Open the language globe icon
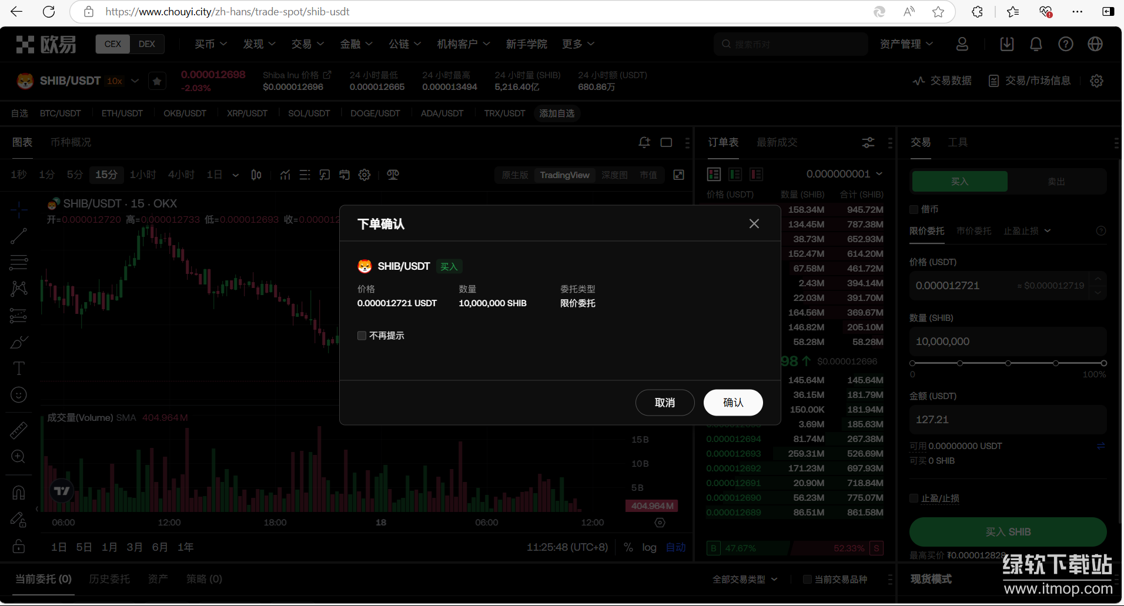The image size is (1124, 606). pyautogui.click(x=1095, y=44)
